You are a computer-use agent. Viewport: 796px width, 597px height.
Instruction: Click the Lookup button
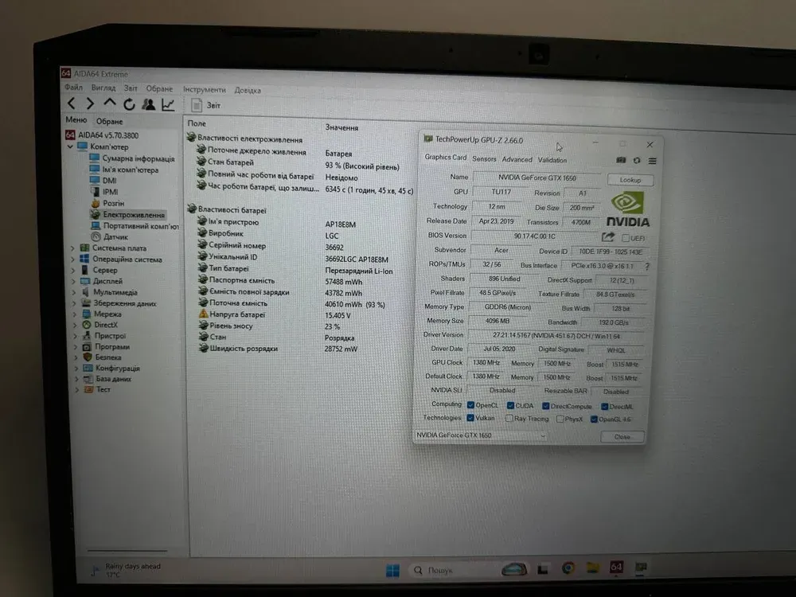click(630, 181)
